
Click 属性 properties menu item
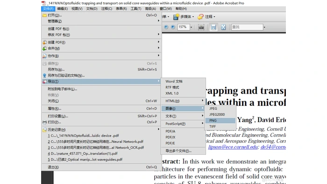point(101,109)
